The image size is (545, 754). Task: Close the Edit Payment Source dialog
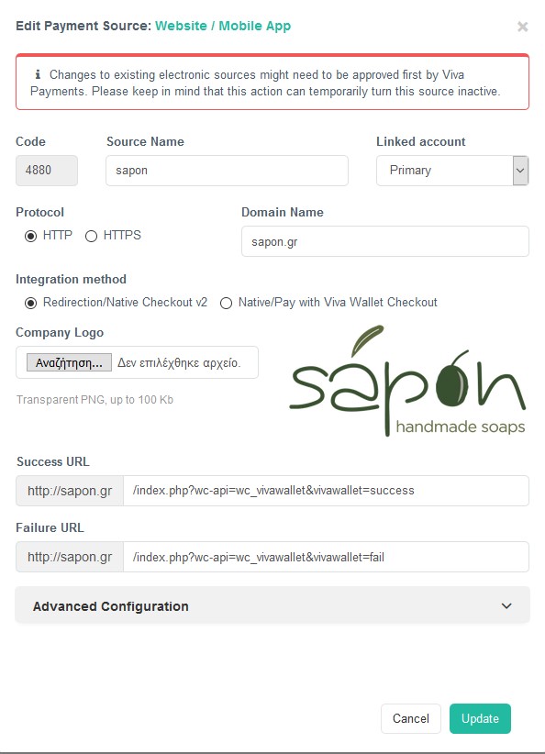coord(523,27)
